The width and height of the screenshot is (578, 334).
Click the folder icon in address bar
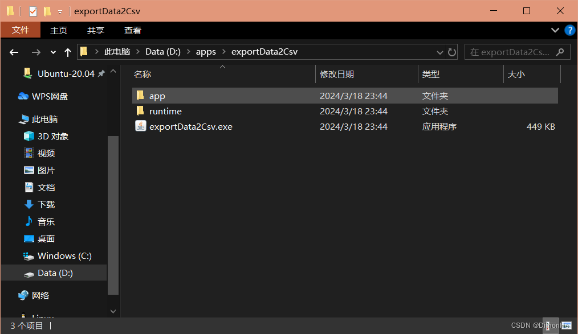pyautogui.click(x=84, y=52)
